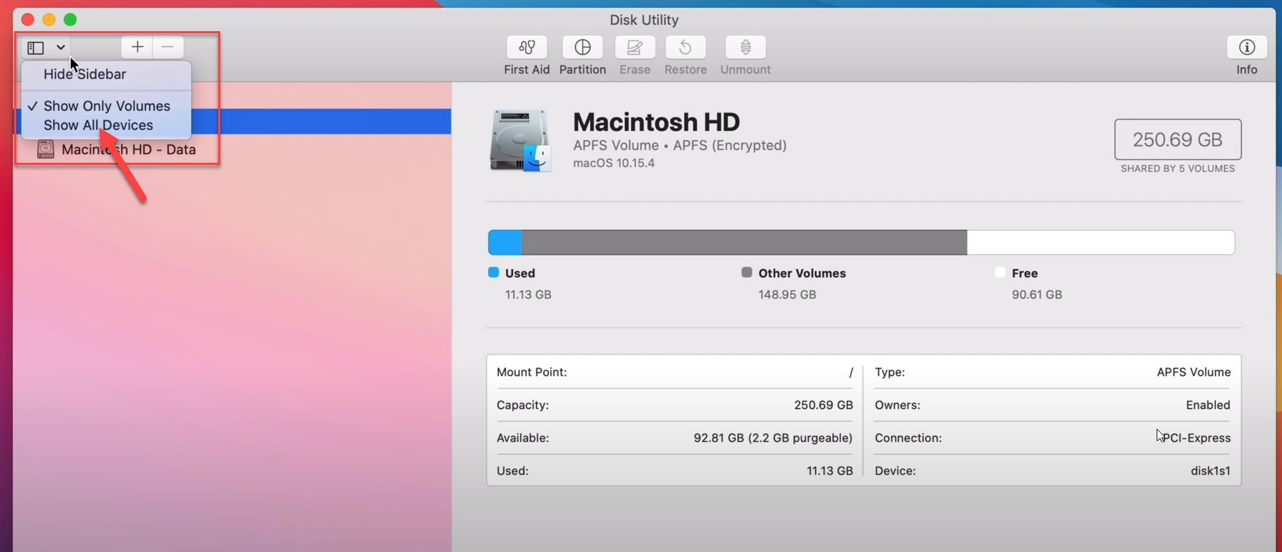
Task: Click the delete volume minus button
Action: 168,47
